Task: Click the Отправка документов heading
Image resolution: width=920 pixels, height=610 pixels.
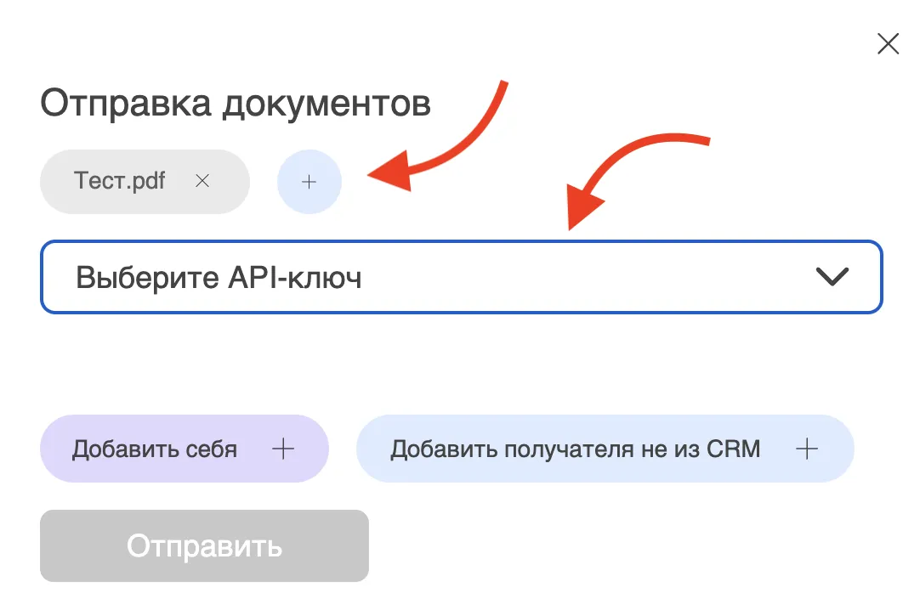Action: coord(236,104)
